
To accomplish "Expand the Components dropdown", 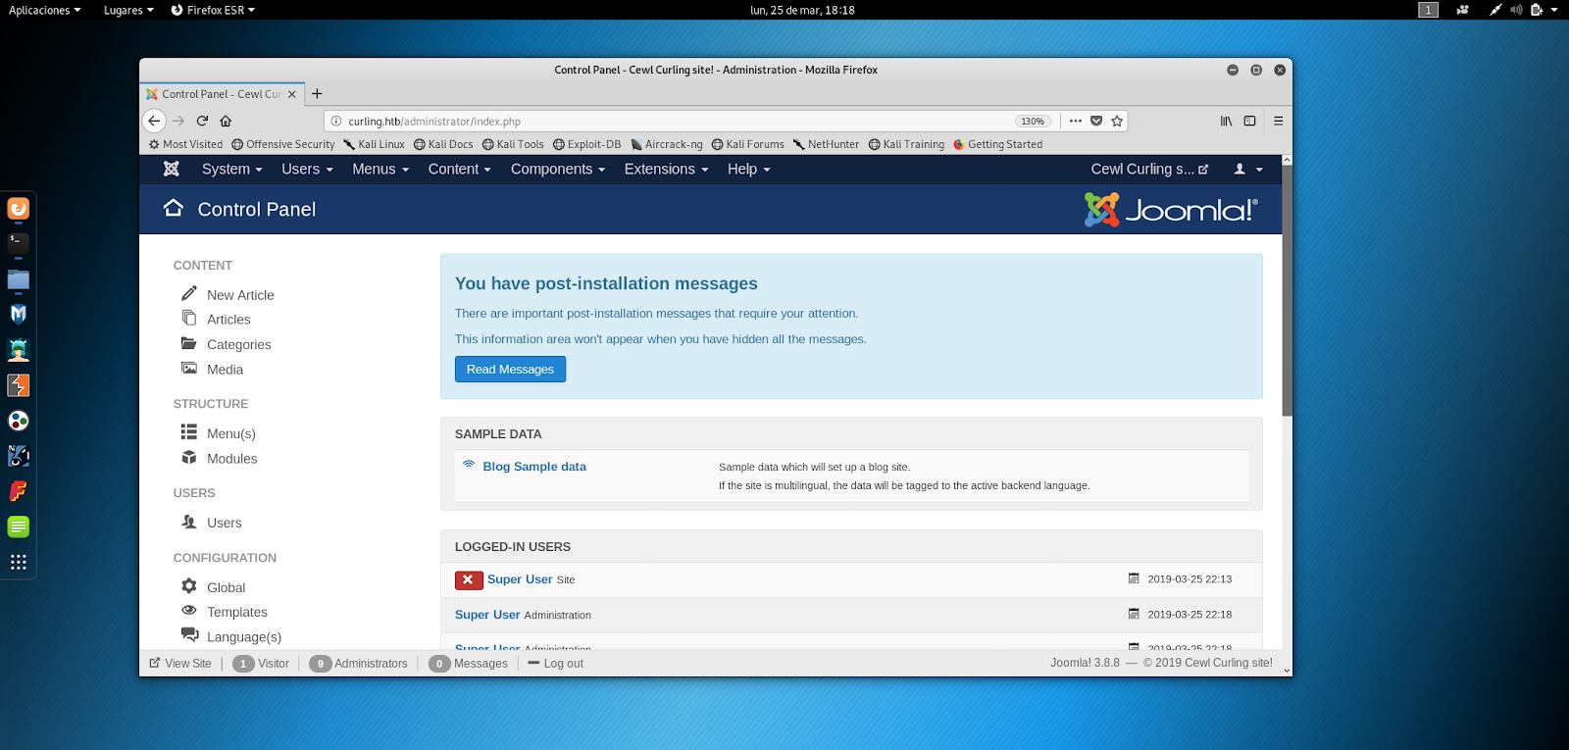I will [558, 169].
